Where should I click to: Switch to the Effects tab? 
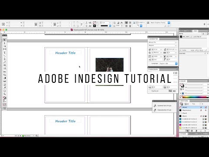200,133
